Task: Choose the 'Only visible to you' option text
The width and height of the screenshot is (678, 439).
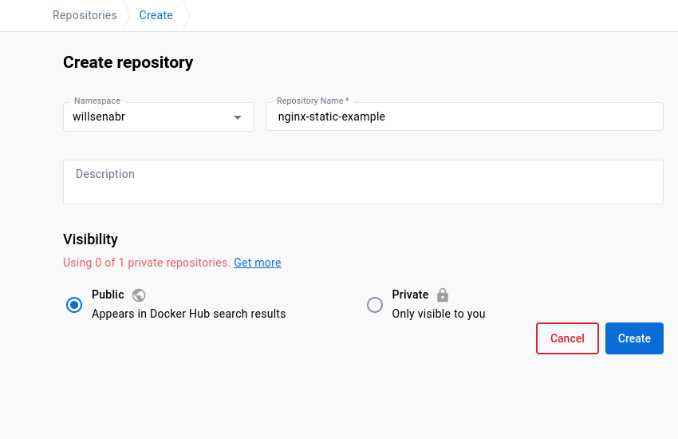Action: pos(439,314)
